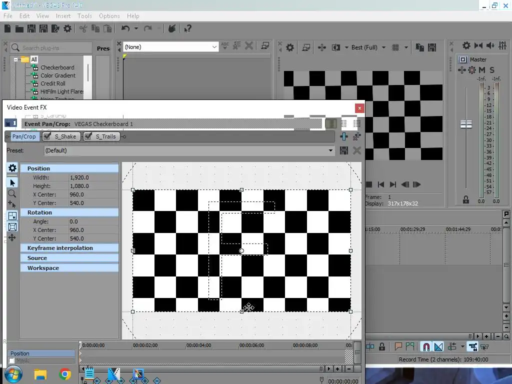Viewport: 512px width, 384px height.
Task: Delete the Pan/Crop preset
Action: (x=357, y=150)
